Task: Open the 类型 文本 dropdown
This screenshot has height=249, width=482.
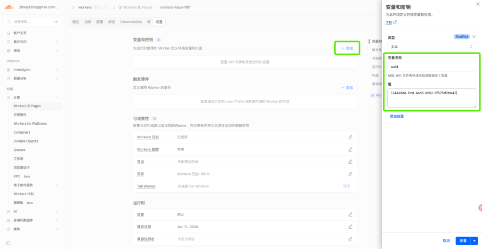Action: (x=432, y=47)
